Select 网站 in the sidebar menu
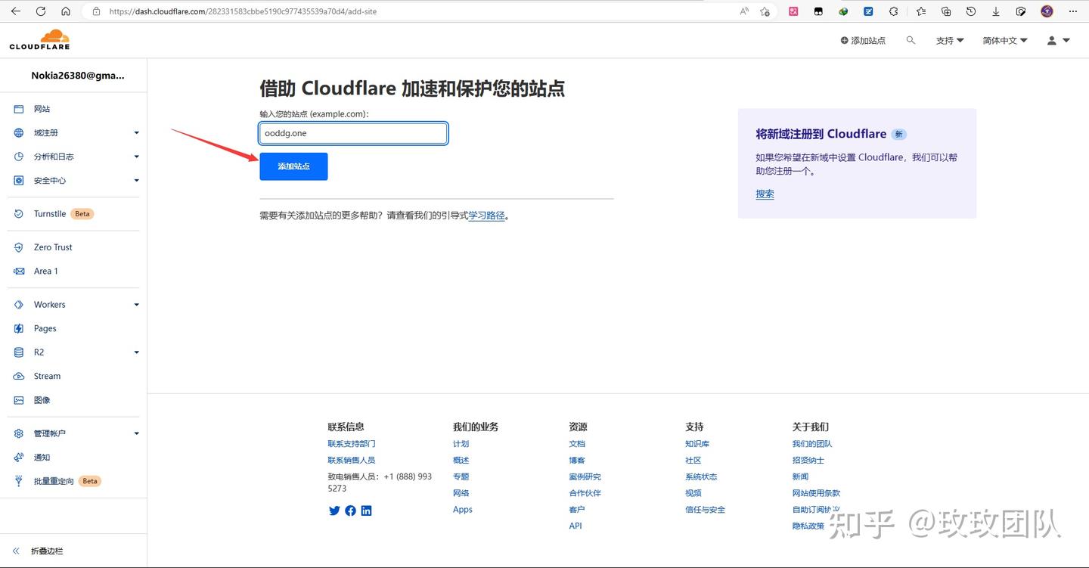This screenshot has height=568, width=1089. [x=42, y=109]
